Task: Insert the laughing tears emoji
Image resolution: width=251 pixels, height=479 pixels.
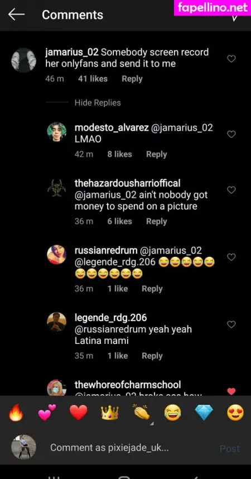Action: 172,413
